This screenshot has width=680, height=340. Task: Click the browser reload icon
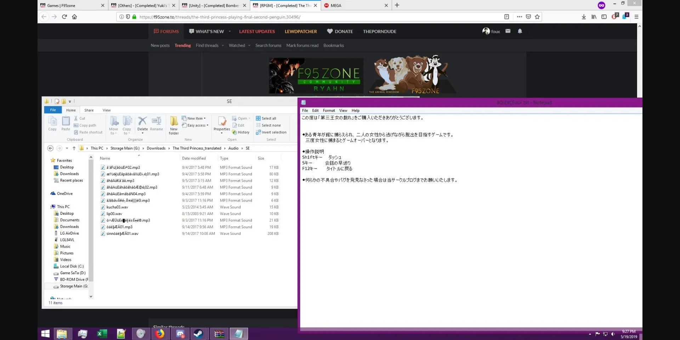point(64,17)
